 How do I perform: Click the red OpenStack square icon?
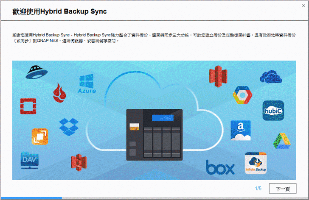click(x=28, y=106)
